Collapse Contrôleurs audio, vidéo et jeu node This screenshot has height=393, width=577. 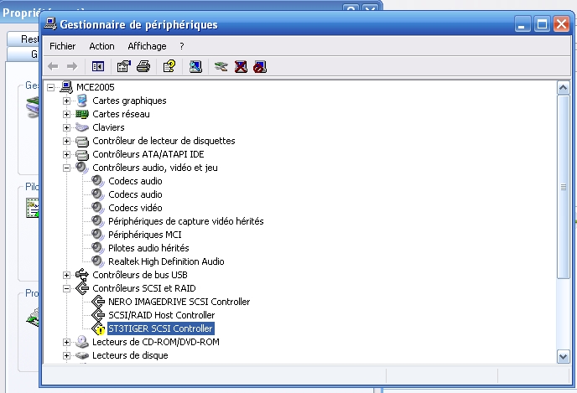[x=66, y=168]
